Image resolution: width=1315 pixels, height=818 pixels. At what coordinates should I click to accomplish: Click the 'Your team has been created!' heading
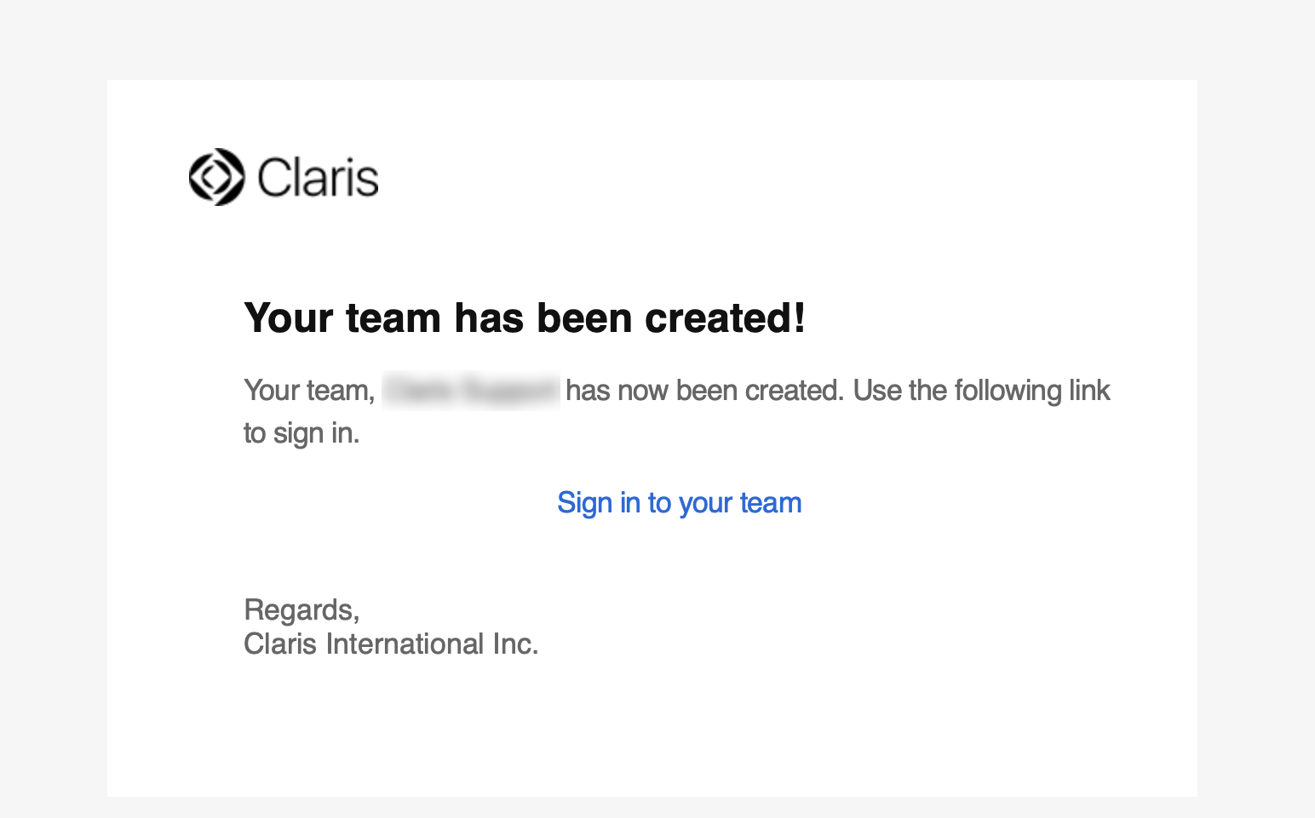pos(524,318)
